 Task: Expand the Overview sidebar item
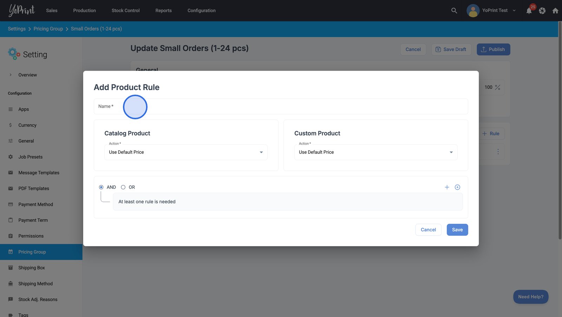click(11, 75)
